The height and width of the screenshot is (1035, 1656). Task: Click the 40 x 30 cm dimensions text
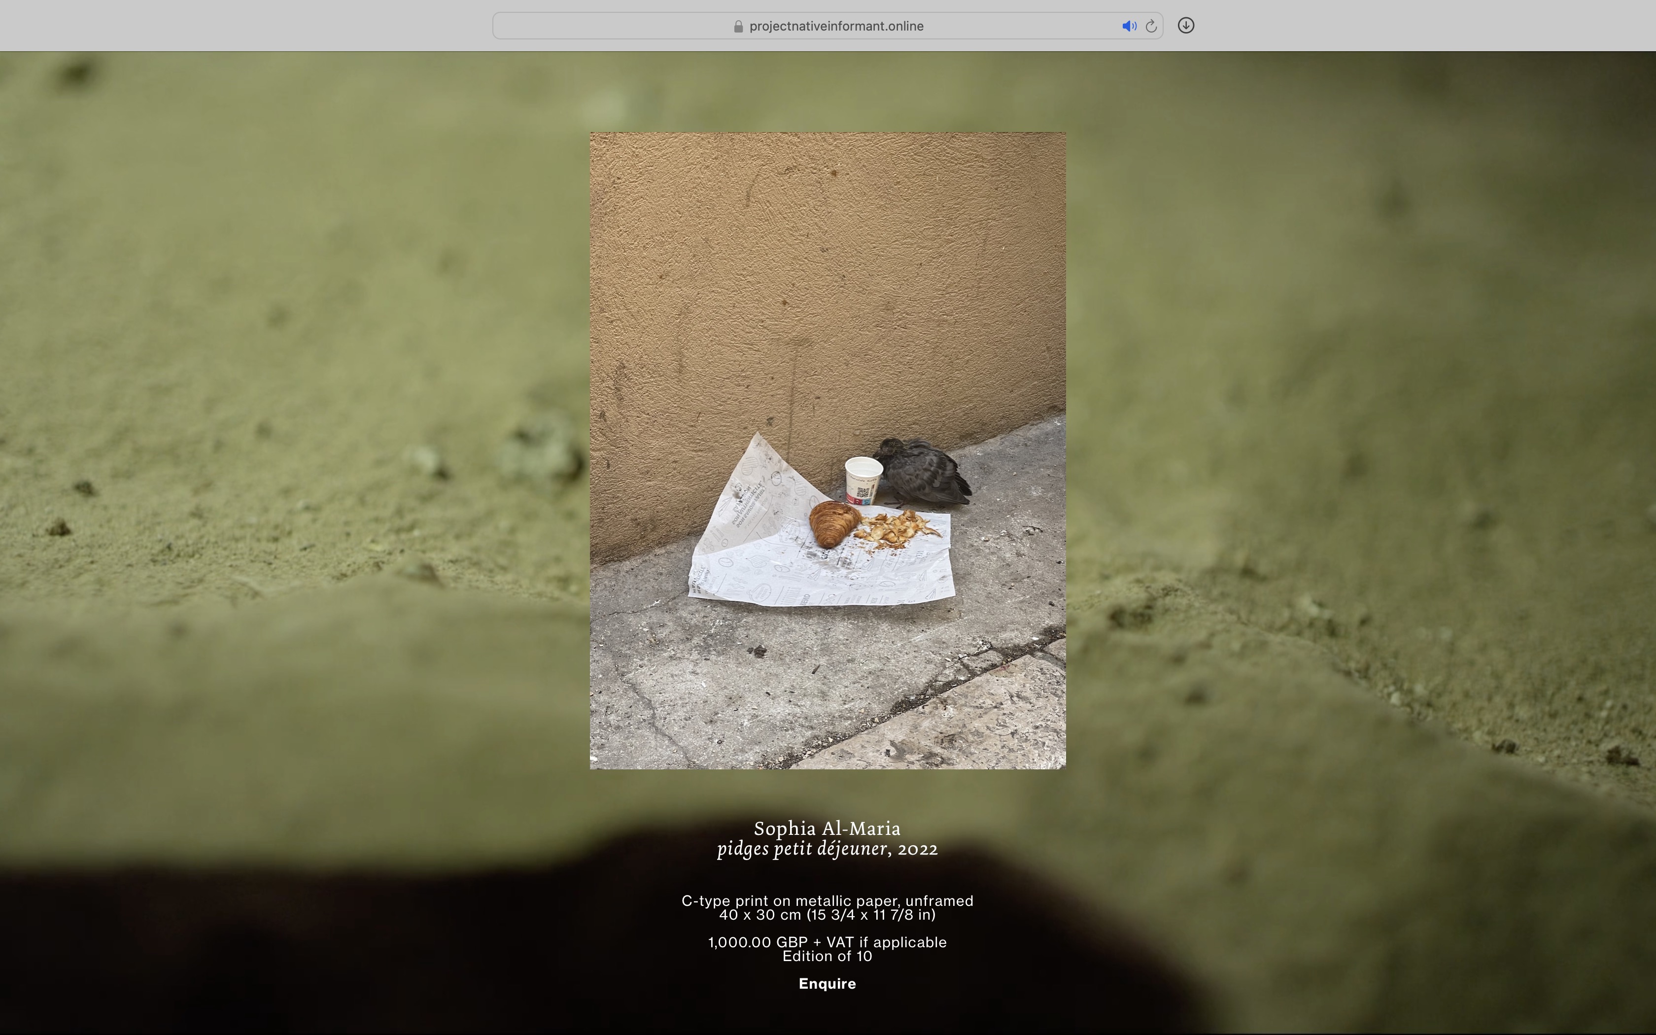click(x=828, y=915)
